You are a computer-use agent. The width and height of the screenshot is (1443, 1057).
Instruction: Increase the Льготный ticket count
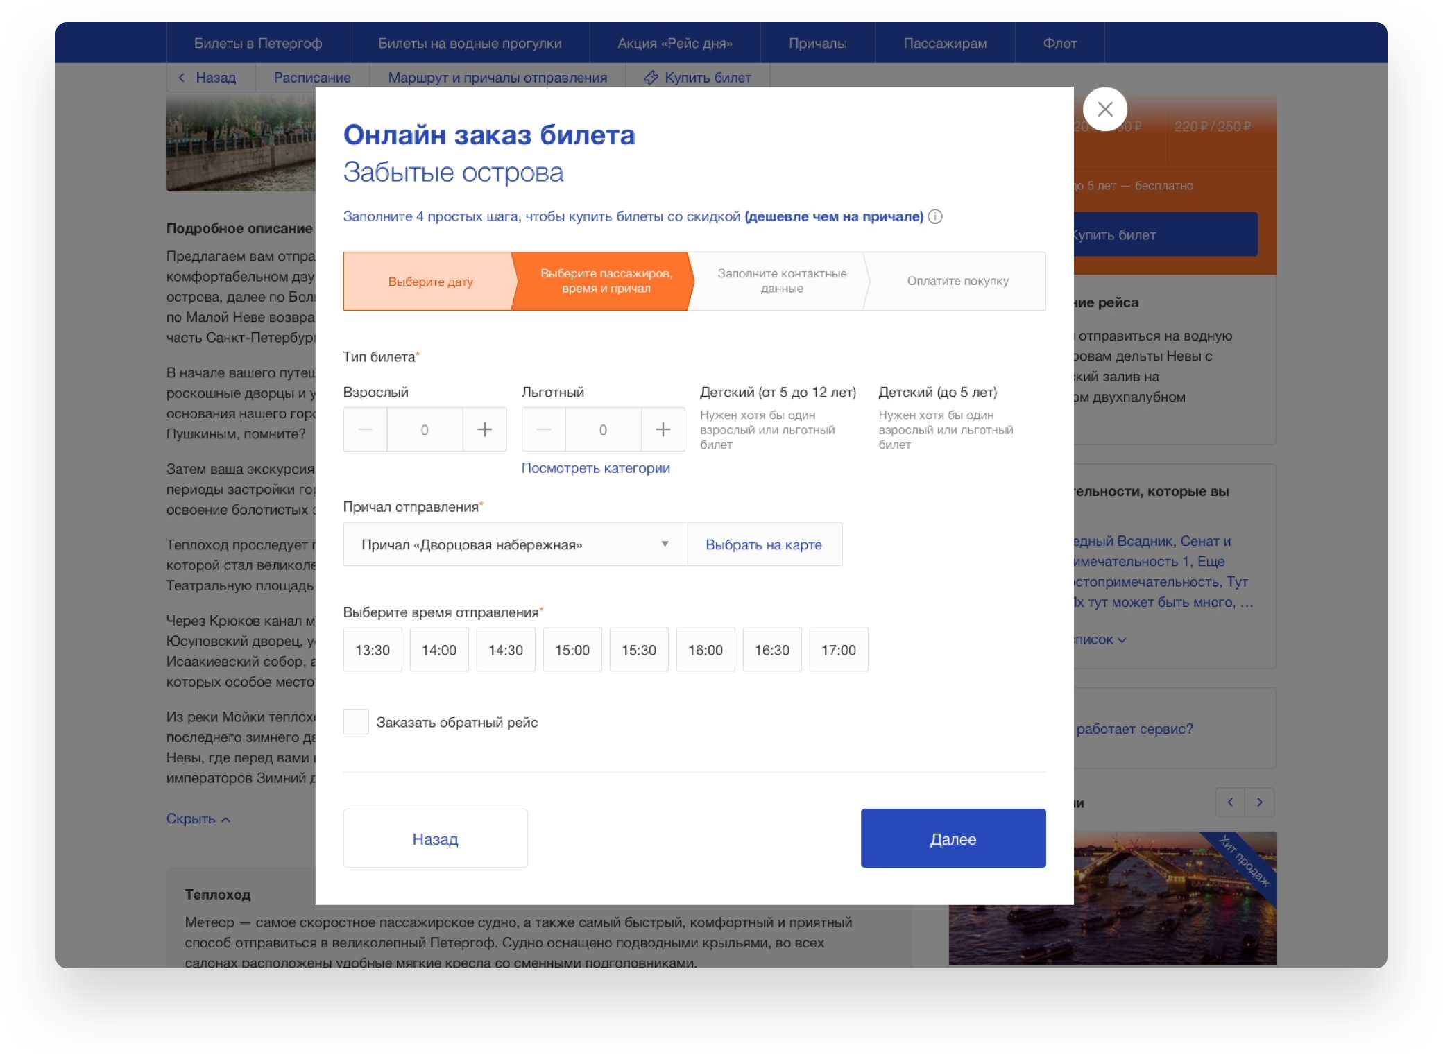(663, 429)
